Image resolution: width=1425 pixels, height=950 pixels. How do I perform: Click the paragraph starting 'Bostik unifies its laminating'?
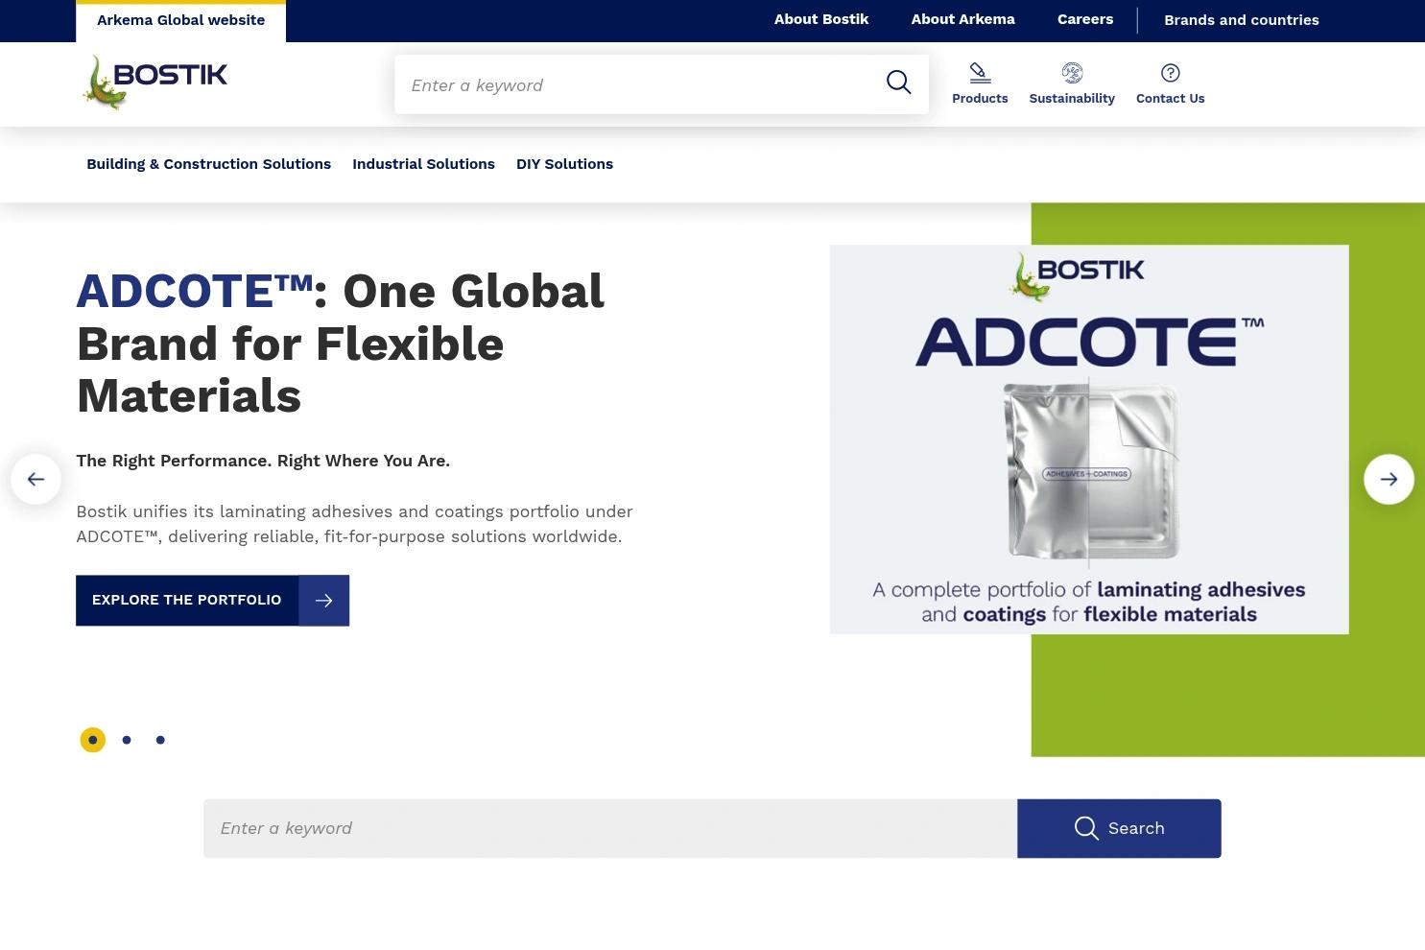[x=354, y=524]
